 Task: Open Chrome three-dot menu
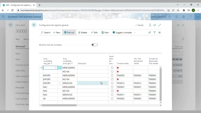click(x=198, y=10)
